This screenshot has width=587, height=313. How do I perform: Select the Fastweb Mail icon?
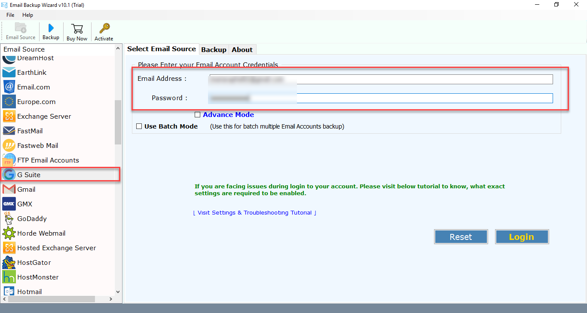point(9,146)
